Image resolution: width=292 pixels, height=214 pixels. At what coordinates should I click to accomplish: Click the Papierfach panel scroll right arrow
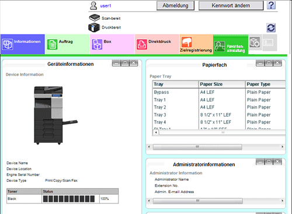[x=283, y=147]
